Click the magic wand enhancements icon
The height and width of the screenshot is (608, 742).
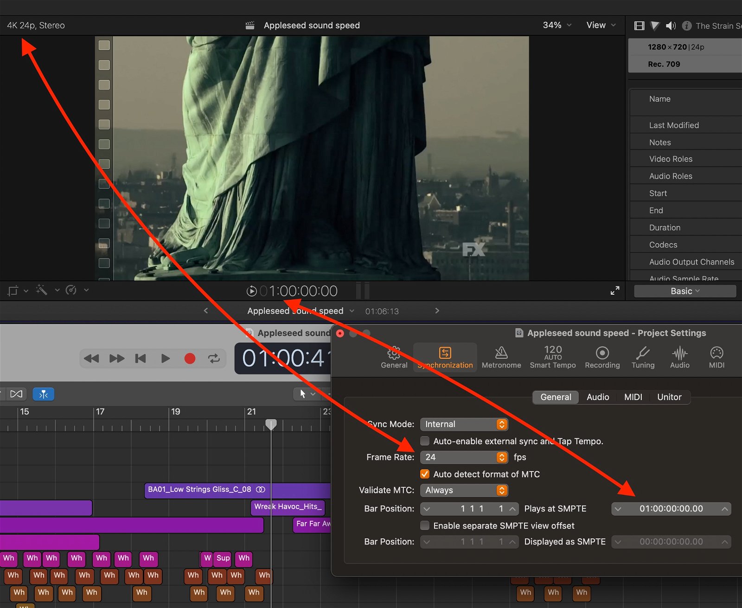41,290
